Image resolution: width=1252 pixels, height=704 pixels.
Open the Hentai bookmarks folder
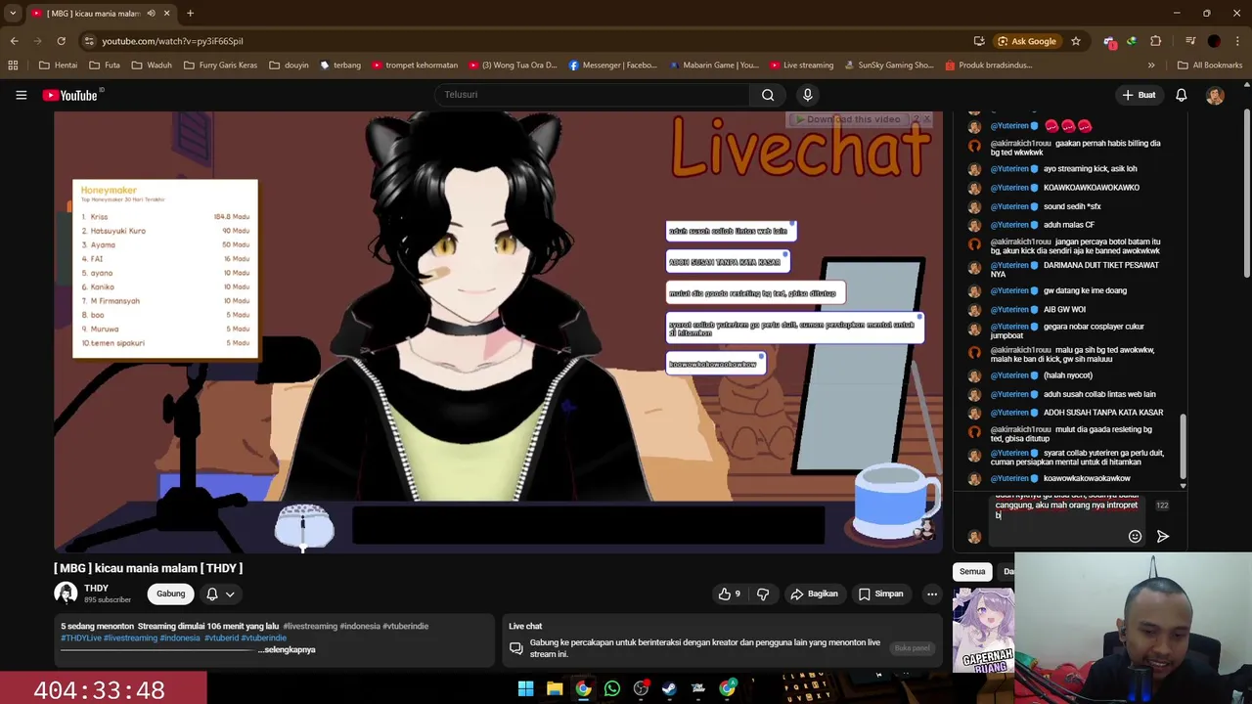point(59,66)
